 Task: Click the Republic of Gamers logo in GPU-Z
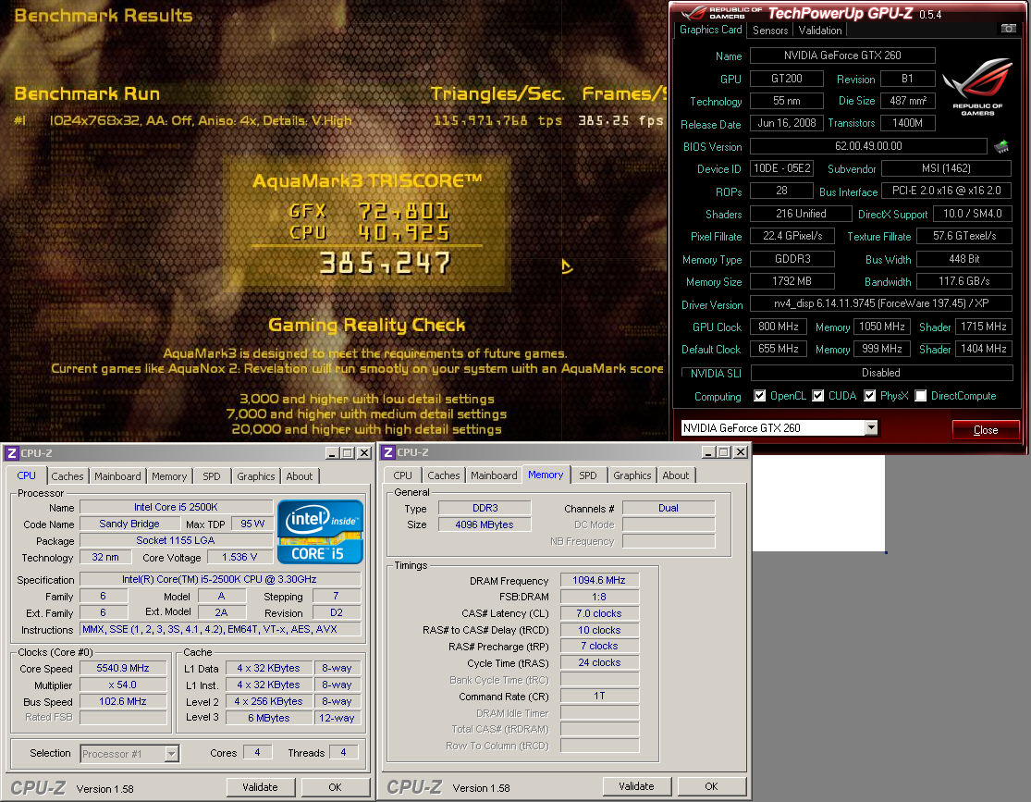(977, 87)
